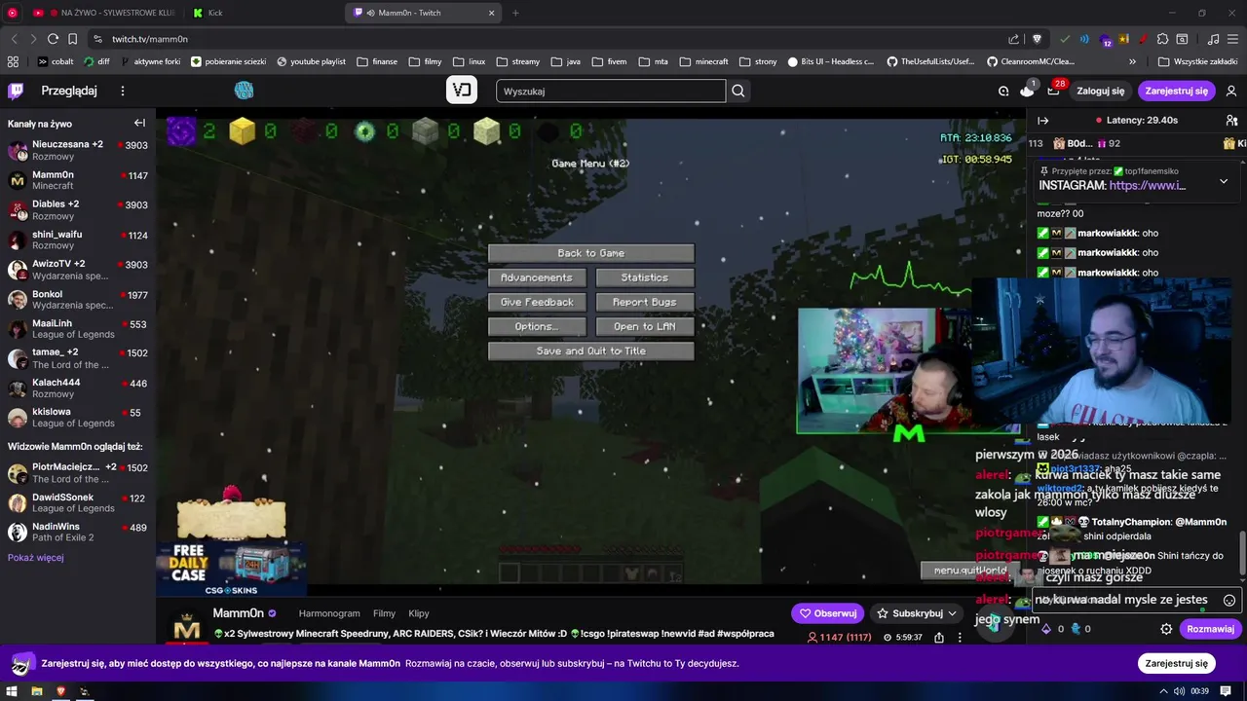Open taskbar volume control

pos(1180,691)
